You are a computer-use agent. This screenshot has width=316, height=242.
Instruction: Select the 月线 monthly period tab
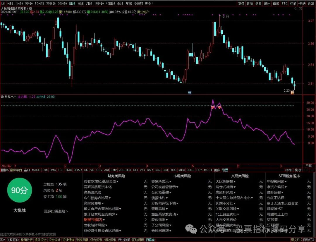coord(89,4)
